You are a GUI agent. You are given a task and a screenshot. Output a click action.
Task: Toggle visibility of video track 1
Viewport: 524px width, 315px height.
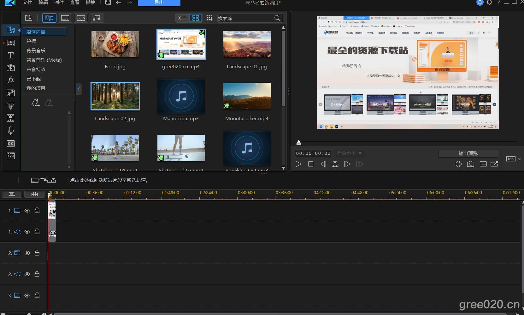(27, 211)
